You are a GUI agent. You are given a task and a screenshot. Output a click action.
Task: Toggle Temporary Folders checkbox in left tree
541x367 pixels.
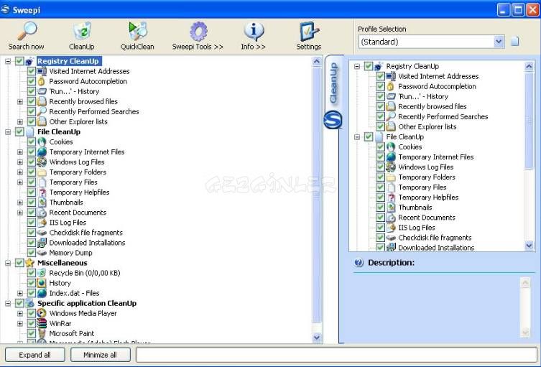32,172
